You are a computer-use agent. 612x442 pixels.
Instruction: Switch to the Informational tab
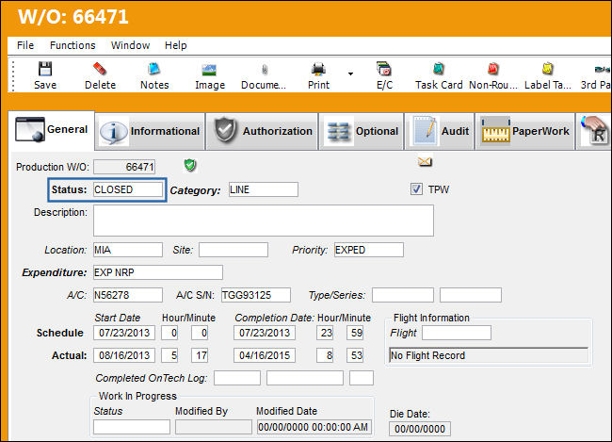point(151,131)
